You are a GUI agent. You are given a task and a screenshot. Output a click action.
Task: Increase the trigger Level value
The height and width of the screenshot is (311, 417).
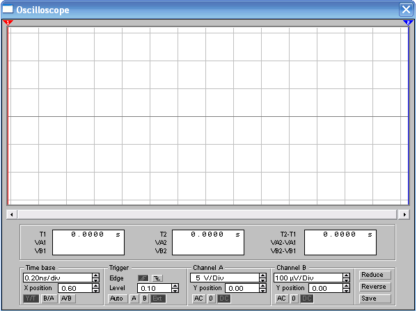click(175, 286)
